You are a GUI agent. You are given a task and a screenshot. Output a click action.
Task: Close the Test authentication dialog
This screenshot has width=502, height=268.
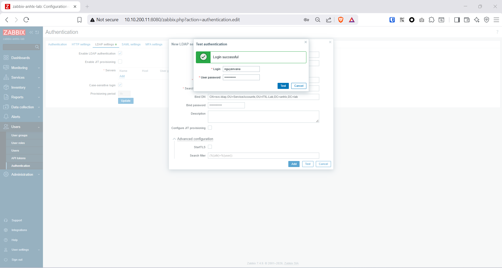(305, 42)
